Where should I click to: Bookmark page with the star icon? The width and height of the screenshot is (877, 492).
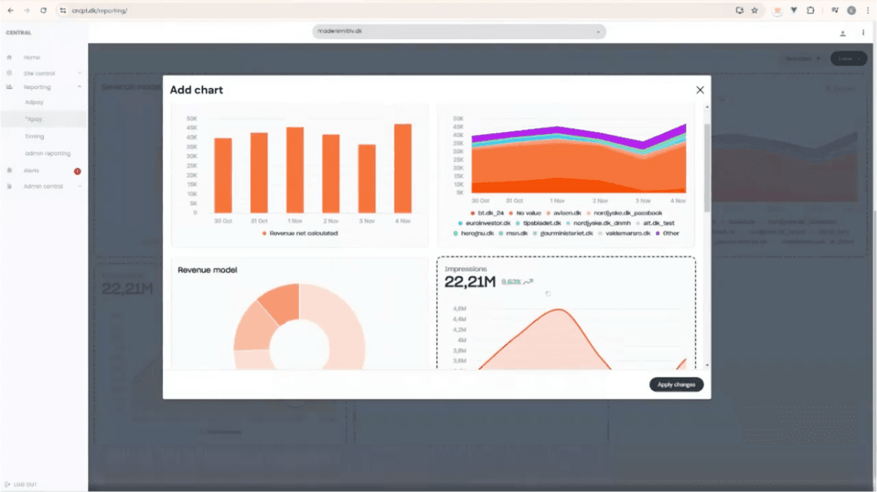pos(755,11)
